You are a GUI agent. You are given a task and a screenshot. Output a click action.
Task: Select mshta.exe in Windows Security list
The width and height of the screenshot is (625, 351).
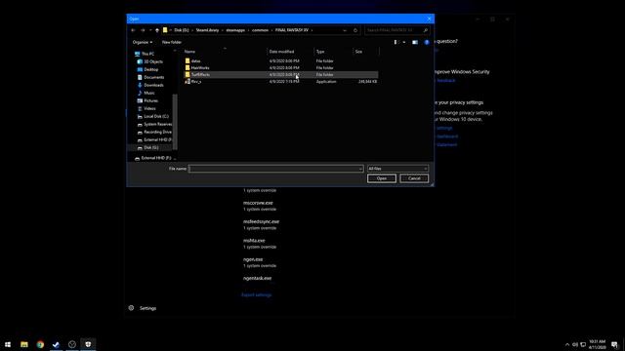point(254,241)
